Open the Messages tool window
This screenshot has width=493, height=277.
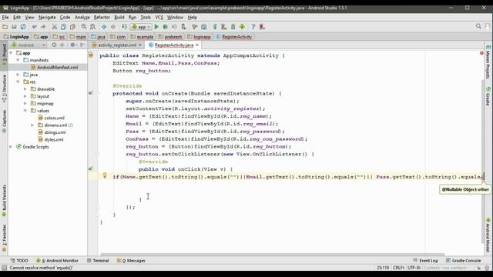coord(131,260)
